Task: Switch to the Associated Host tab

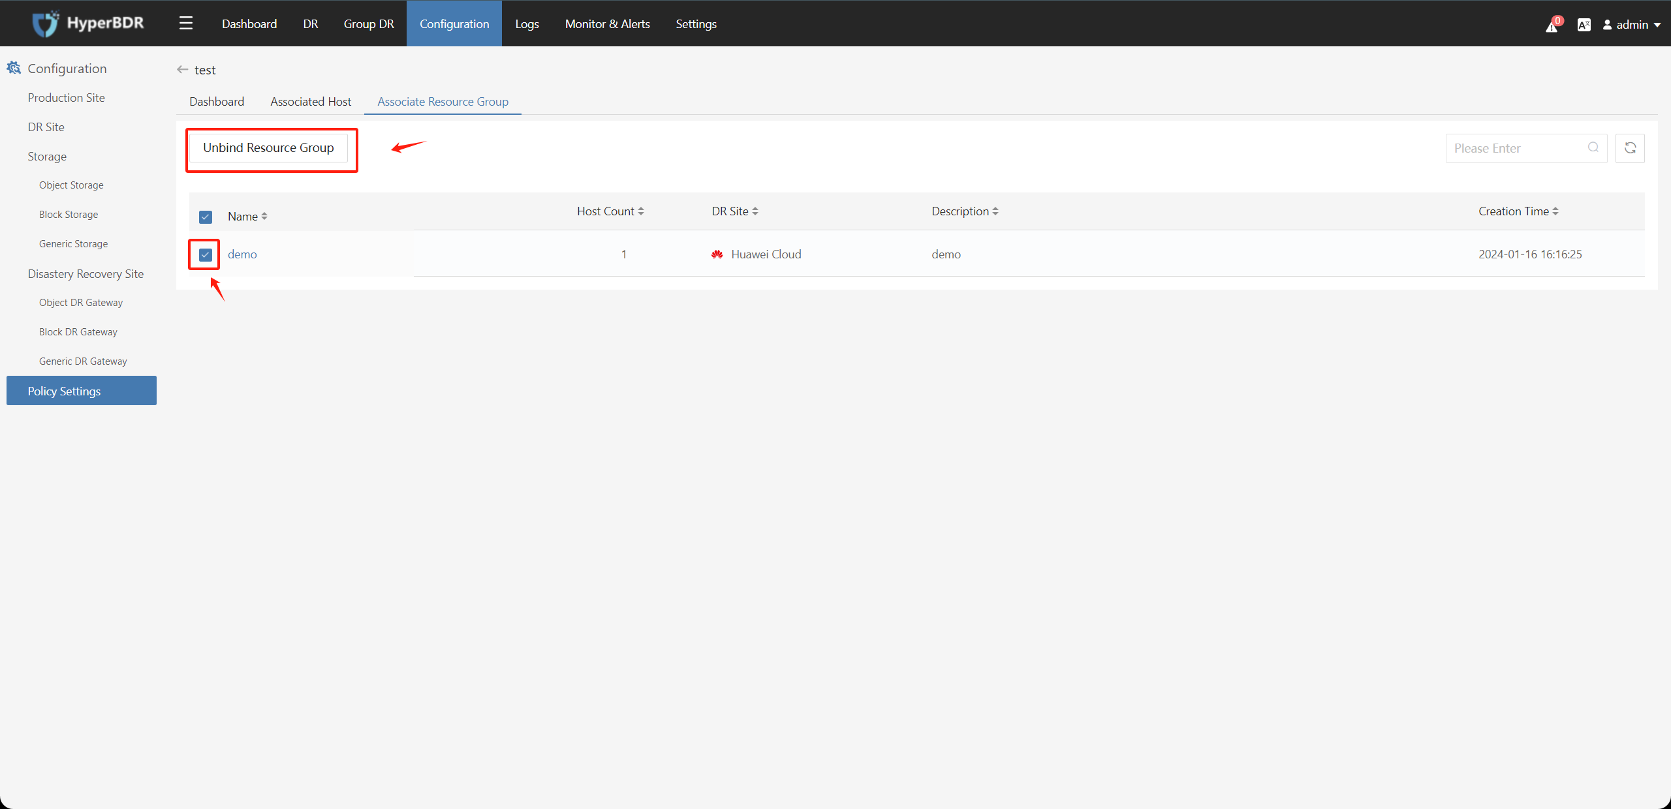Action: tap(310, 101)
